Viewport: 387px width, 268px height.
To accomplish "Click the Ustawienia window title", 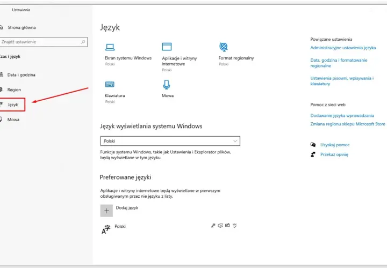I will (21, 10).
